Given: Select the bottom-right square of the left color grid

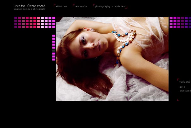Looking at the screenshot, I should coord(54,27).
